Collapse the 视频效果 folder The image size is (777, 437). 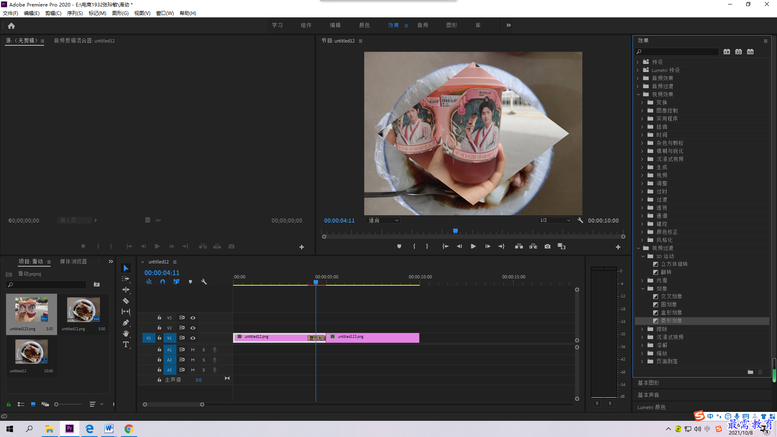click(638, 94)
